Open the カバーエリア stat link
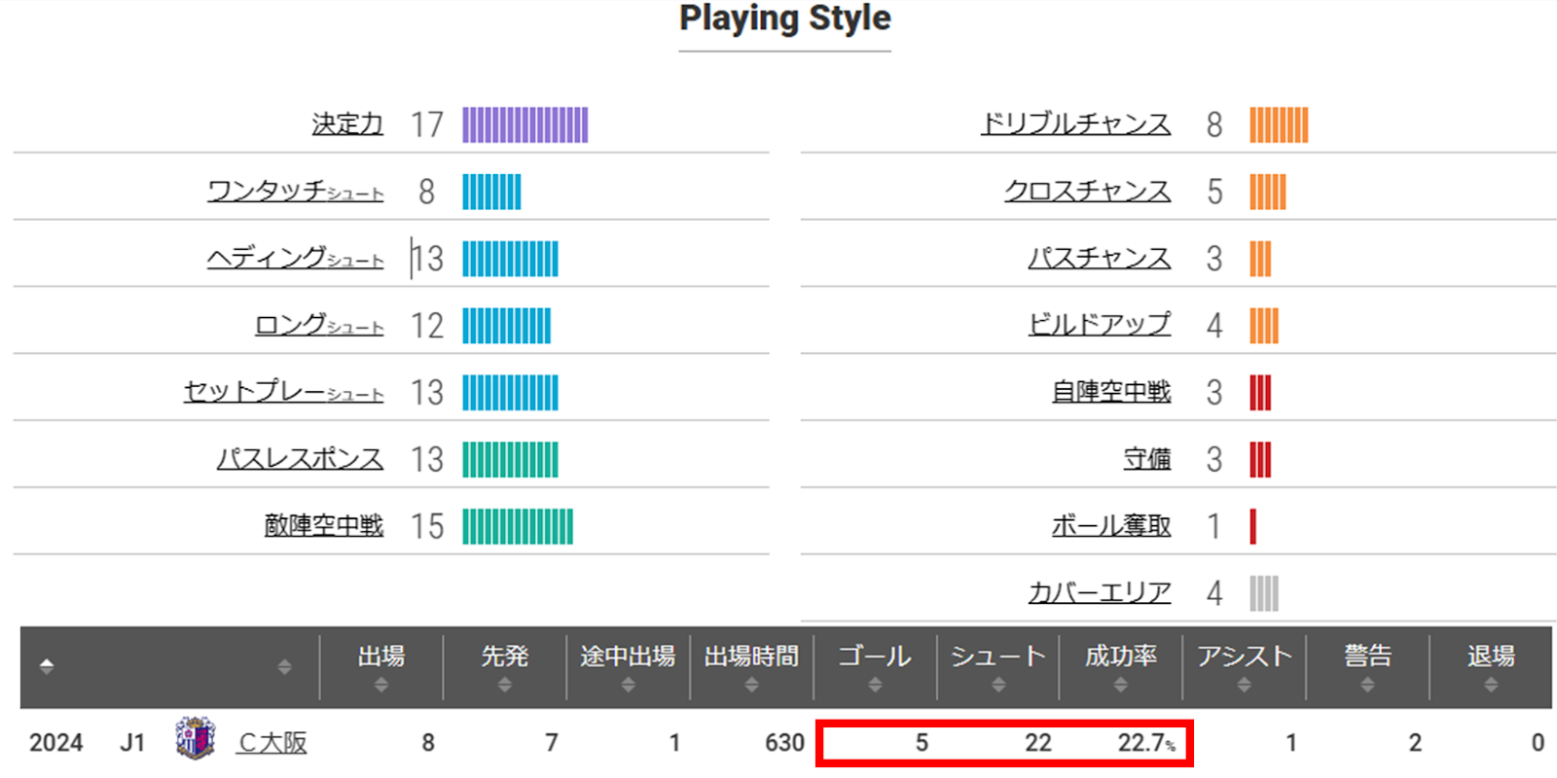 pos(1100,593)
